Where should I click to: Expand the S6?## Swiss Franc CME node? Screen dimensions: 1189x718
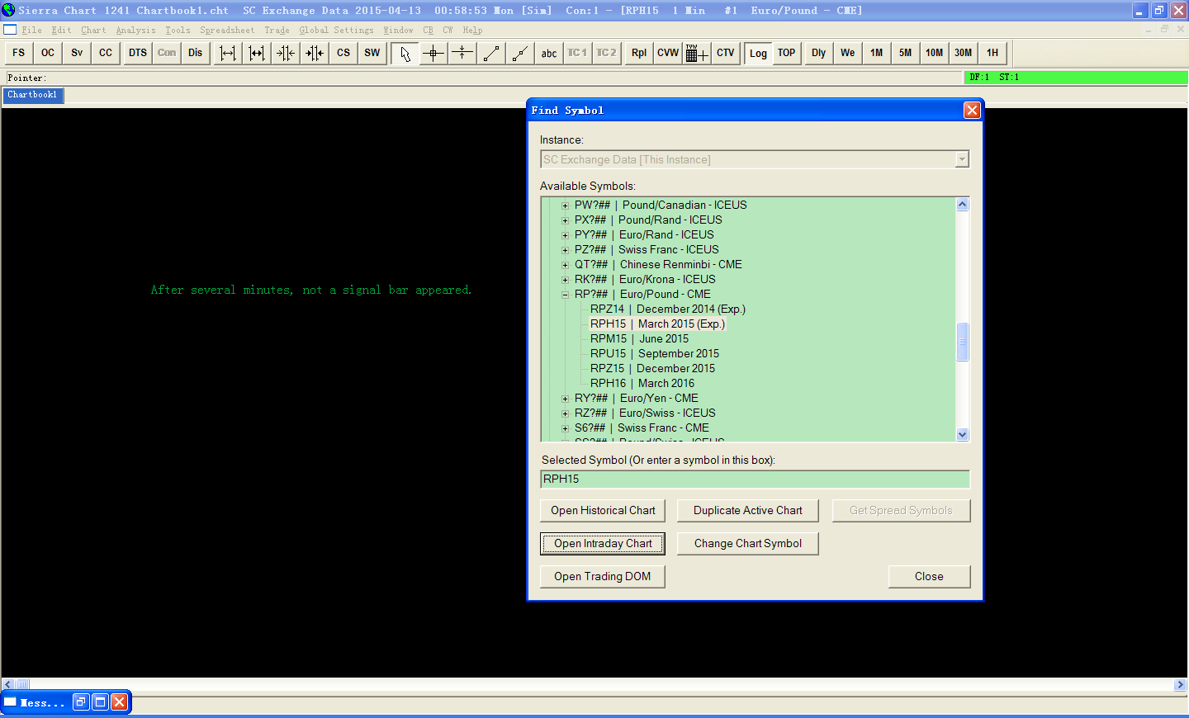click(x=565, y=428)
